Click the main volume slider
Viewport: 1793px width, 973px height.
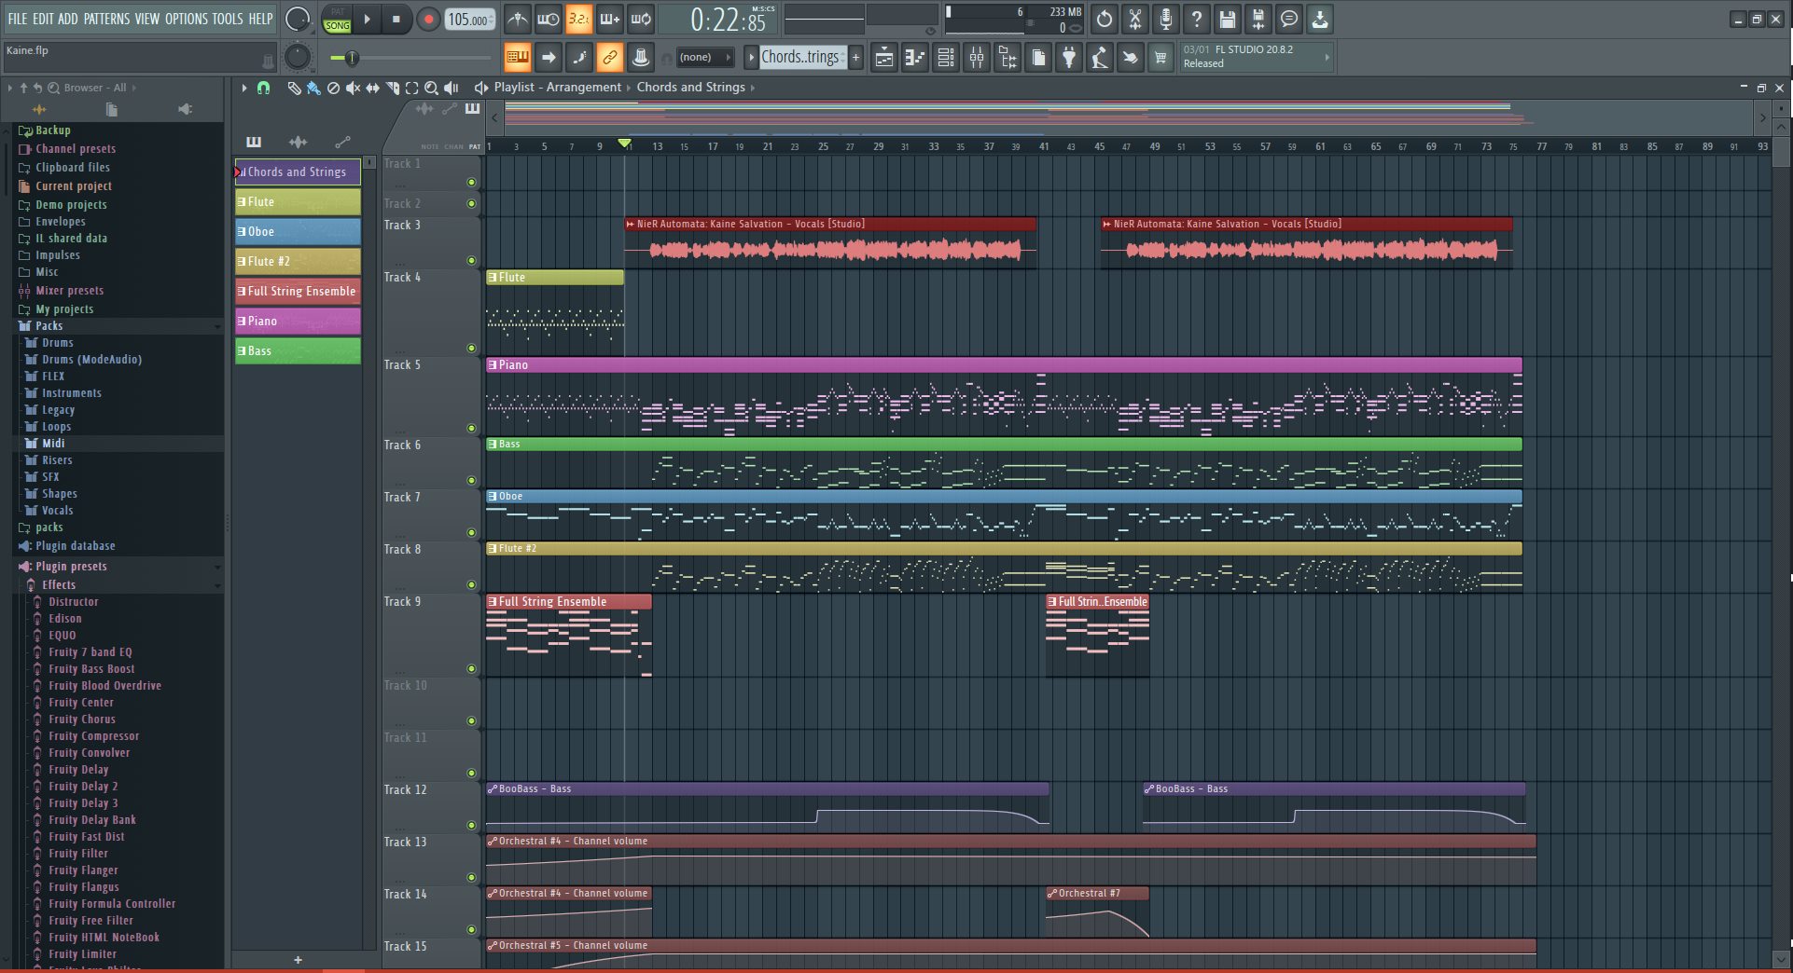pyautogui.click(x=351, y=58)
